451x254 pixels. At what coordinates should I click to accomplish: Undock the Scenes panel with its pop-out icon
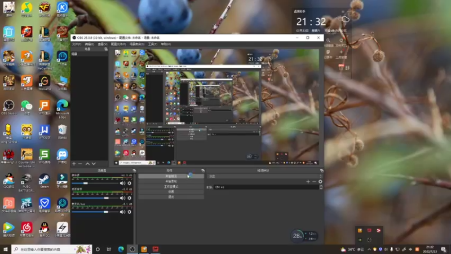(x=106, y=49)
